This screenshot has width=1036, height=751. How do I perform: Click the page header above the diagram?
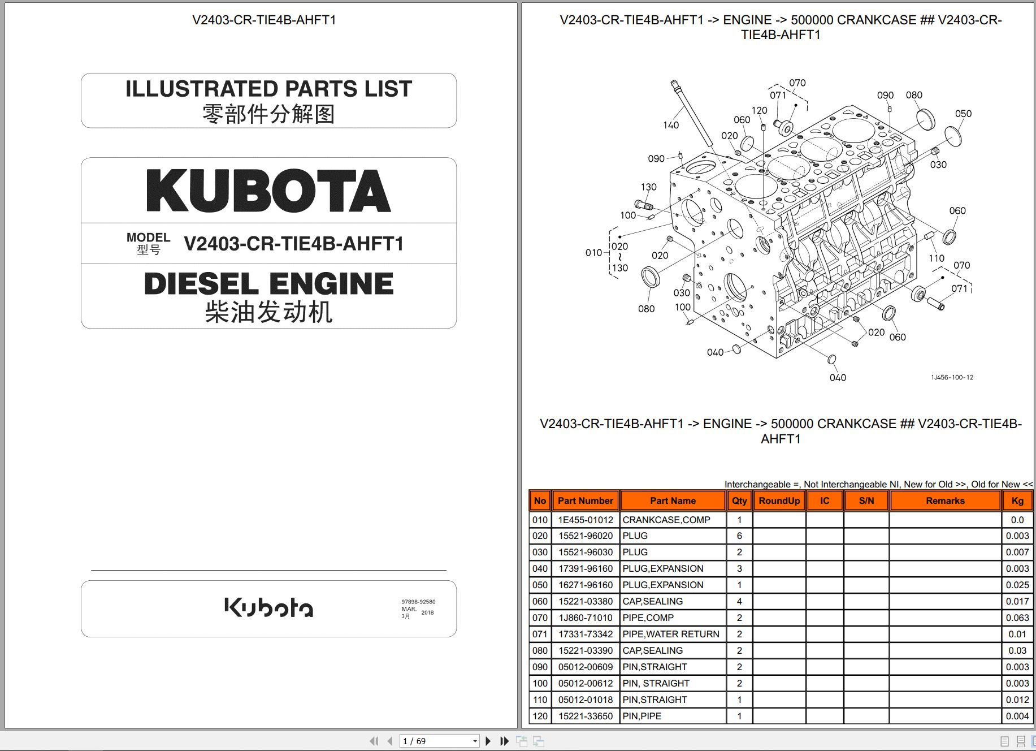click(x=781, y=27)
